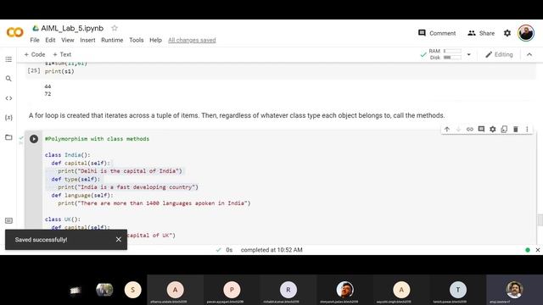Add a comment to the cell
Image resolution: width=543 pixels, height=305 pixels.
tap(481, 129)
